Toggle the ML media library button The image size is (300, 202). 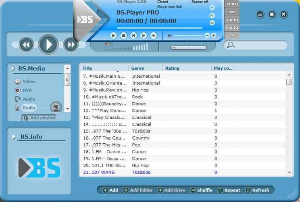point(212,8)
